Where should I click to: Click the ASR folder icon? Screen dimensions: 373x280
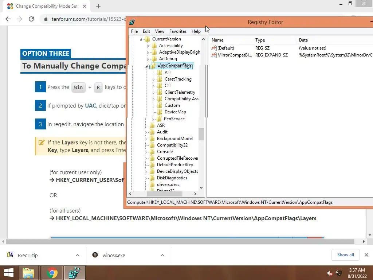[152, 125]
